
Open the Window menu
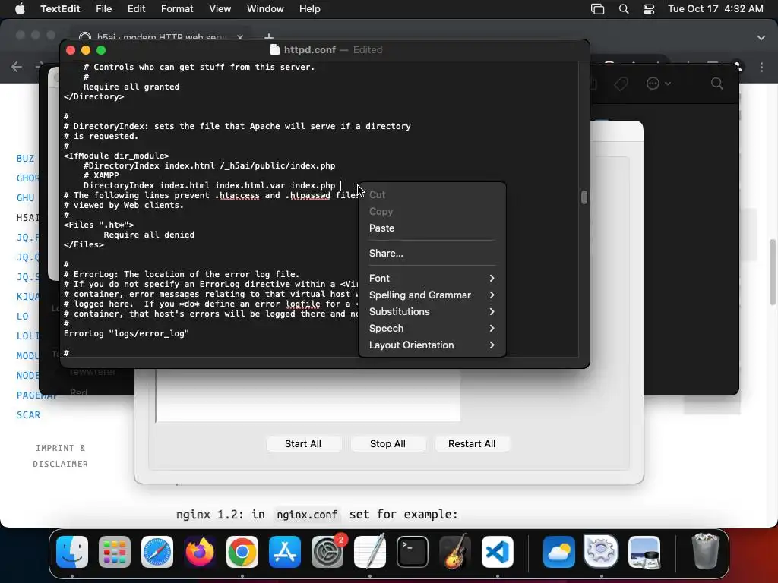pos(265,9)
